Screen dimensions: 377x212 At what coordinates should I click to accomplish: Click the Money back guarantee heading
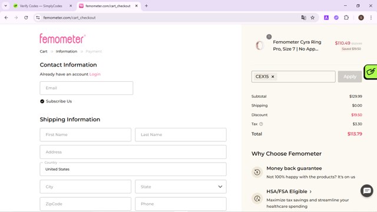click(294, 168)
